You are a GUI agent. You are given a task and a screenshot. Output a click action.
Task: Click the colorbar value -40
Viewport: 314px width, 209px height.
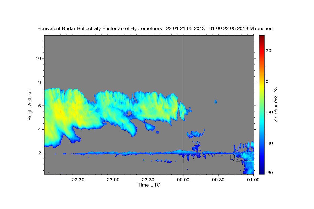[270, 143]
